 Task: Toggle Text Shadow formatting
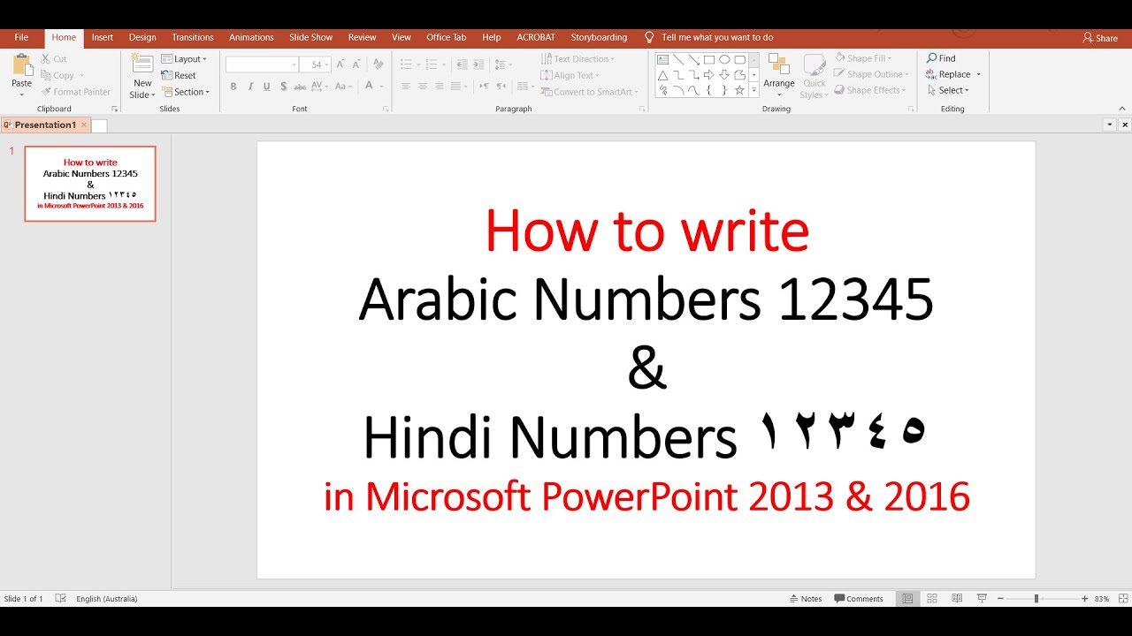pos(284,87)
